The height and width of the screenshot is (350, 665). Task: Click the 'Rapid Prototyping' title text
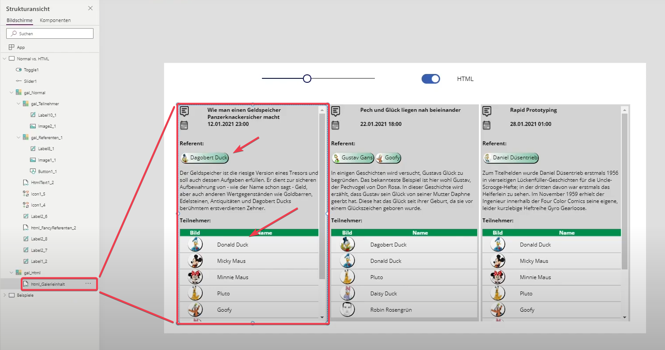[534, 110]
